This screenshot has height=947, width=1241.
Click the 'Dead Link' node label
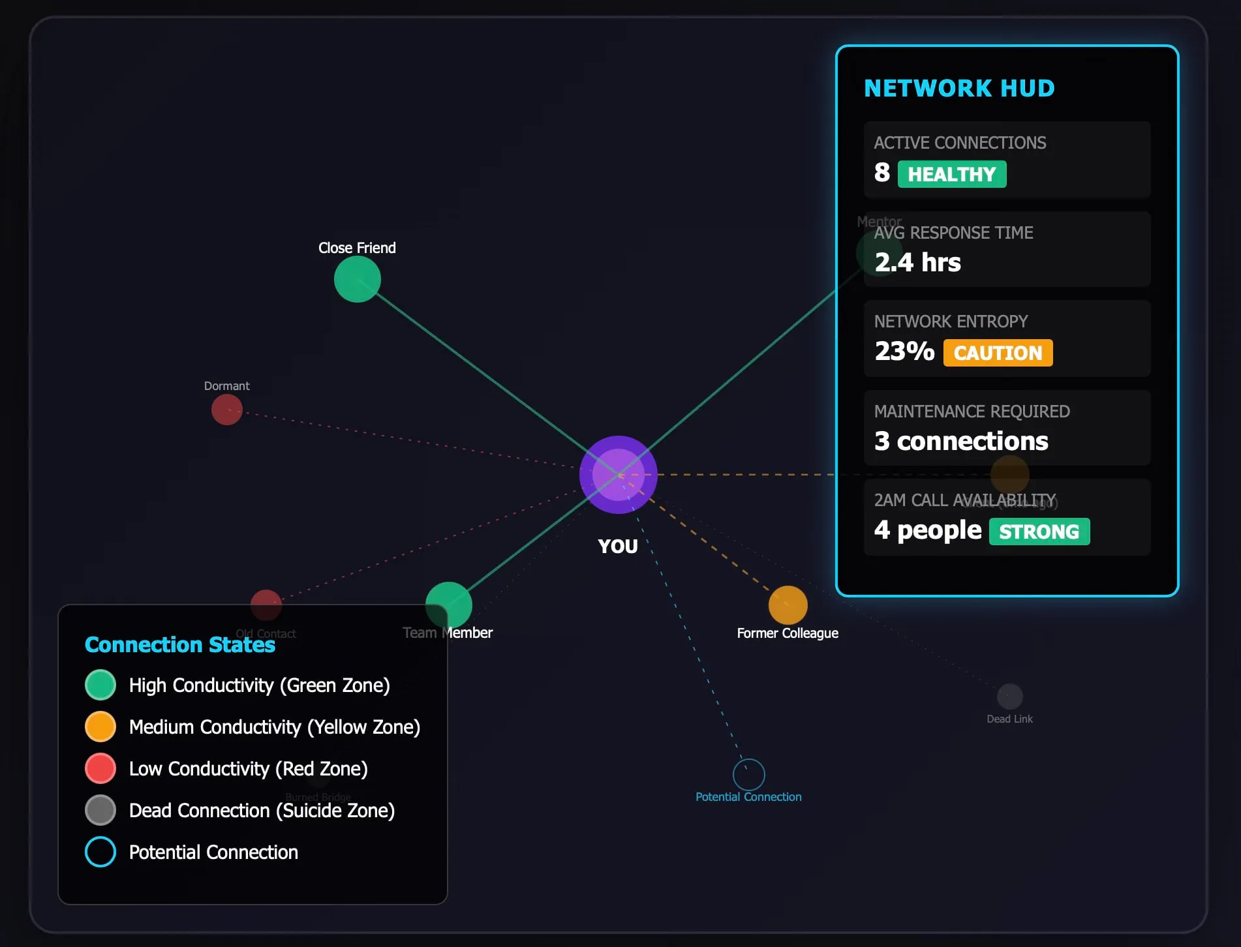point(1009,719)
